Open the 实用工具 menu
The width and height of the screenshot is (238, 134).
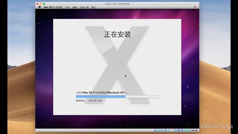[x=84, y=7]
